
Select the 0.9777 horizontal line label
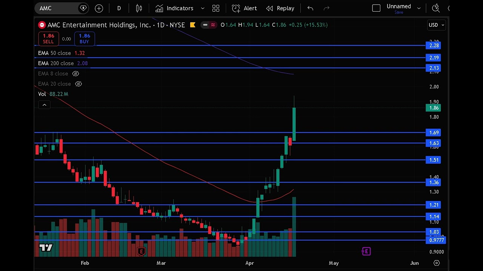(x=436, y=240)
